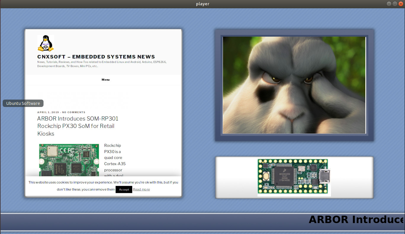
Task: Click the Teensy microcontroller board image
Action: (x=294, y=177)
